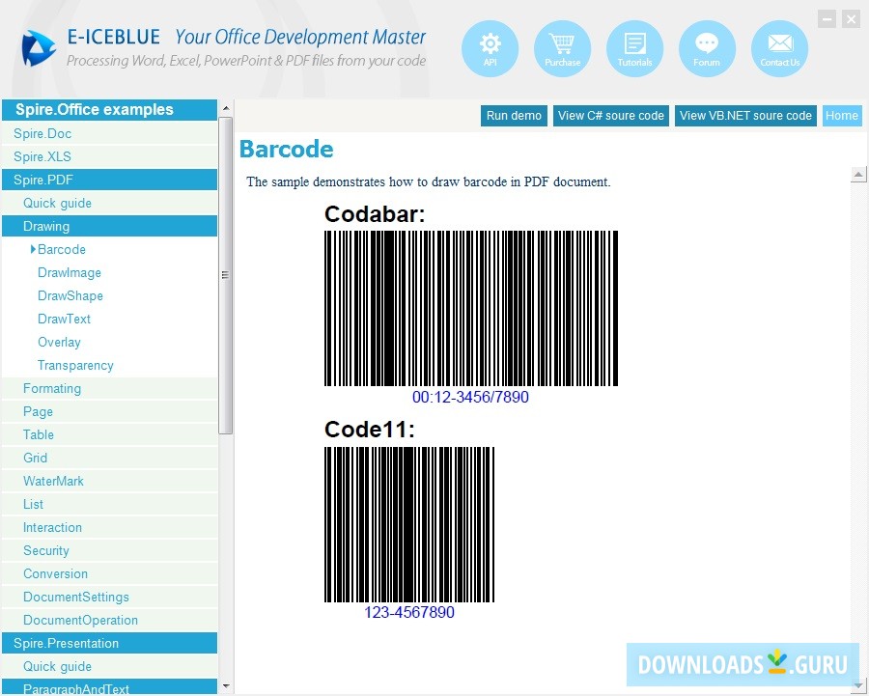
Task: Expand the Spire.XLS section
Action: [110, 156]
